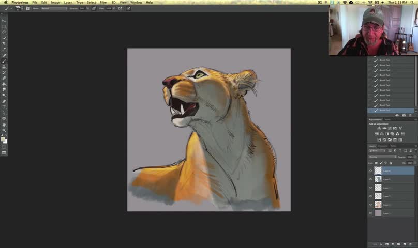Open the Window menu
418x248 pixels.
tap(136, 2)
